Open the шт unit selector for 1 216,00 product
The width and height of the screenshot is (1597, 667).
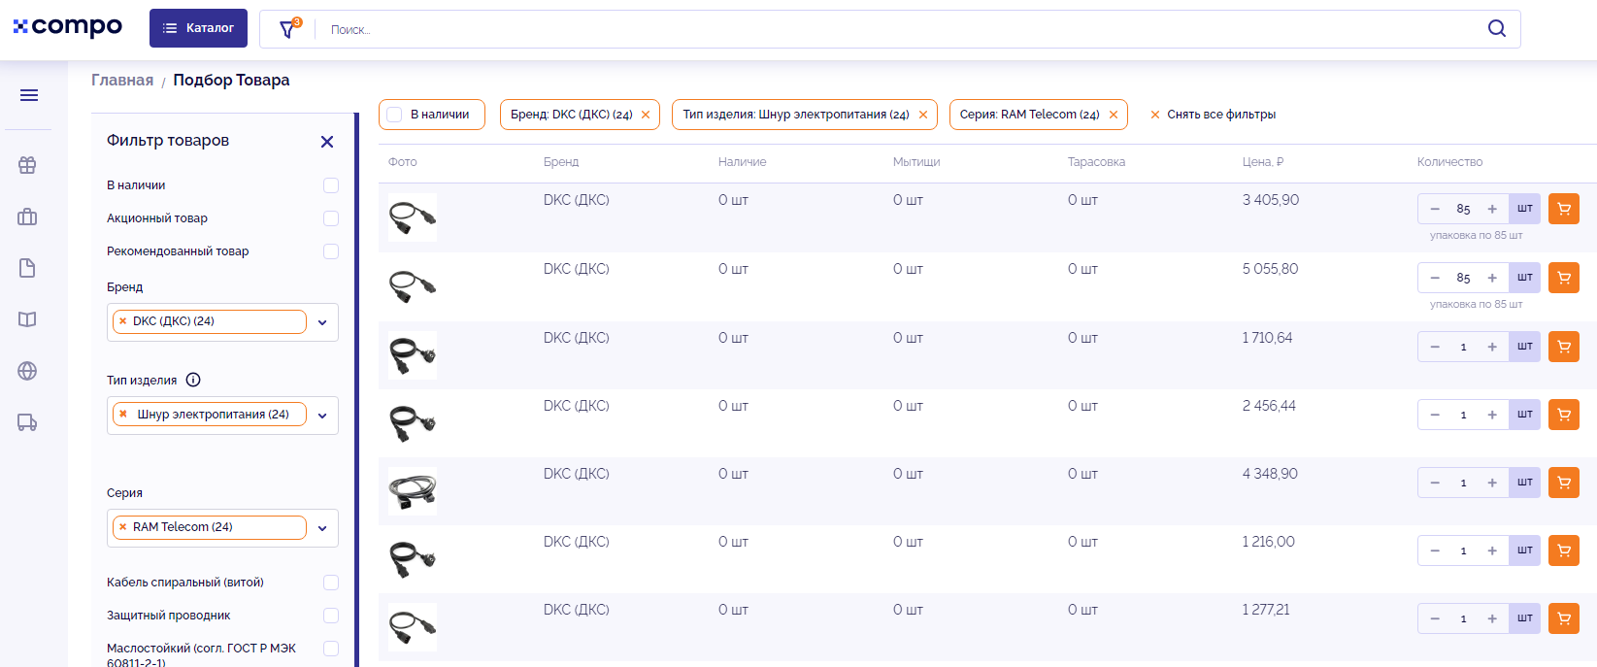point(1525,550)
